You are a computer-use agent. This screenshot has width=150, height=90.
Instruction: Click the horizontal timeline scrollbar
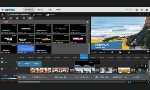[29, 82]
